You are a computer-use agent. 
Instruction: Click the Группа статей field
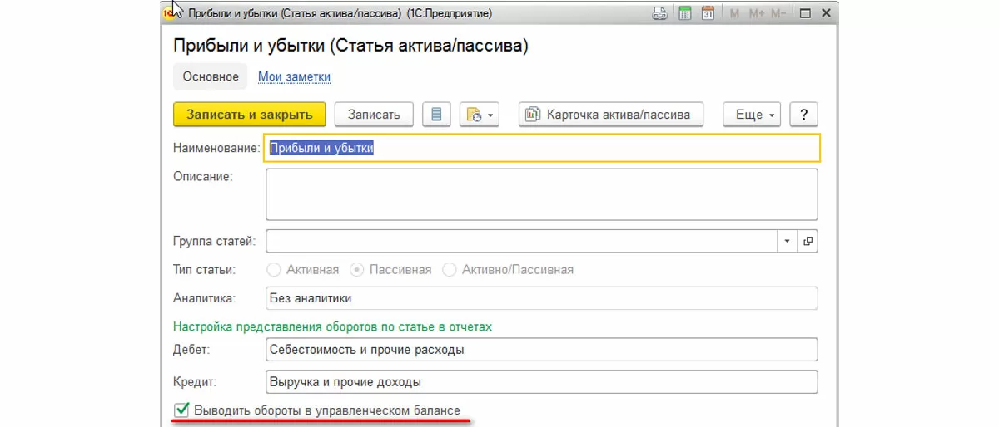tap(522, 241)
